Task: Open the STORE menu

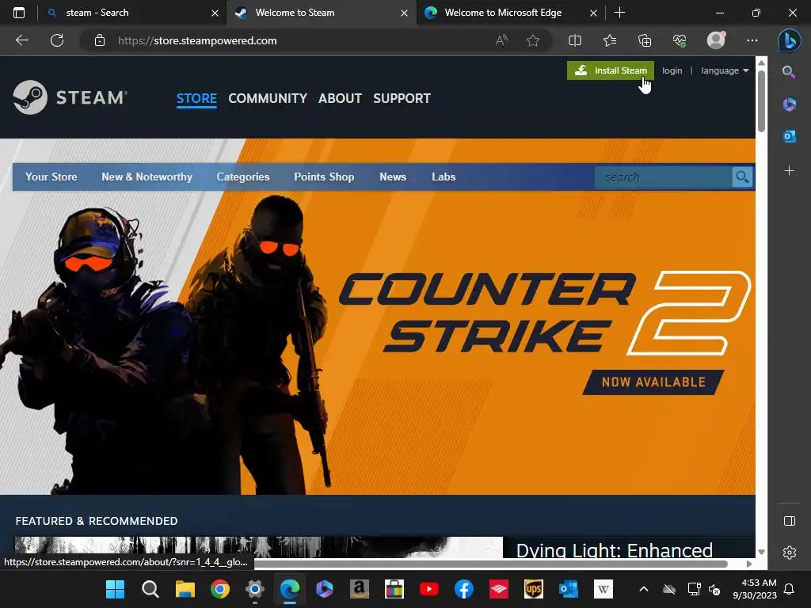Action: coord(196,98)
